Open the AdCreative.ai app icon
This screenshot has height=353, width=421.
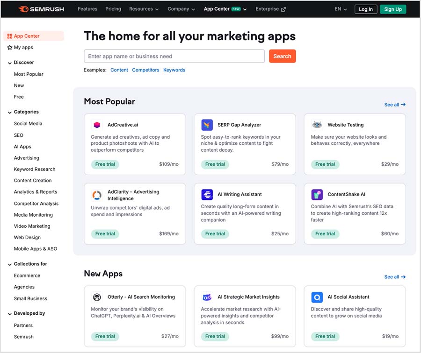click(x=97, y=125)
